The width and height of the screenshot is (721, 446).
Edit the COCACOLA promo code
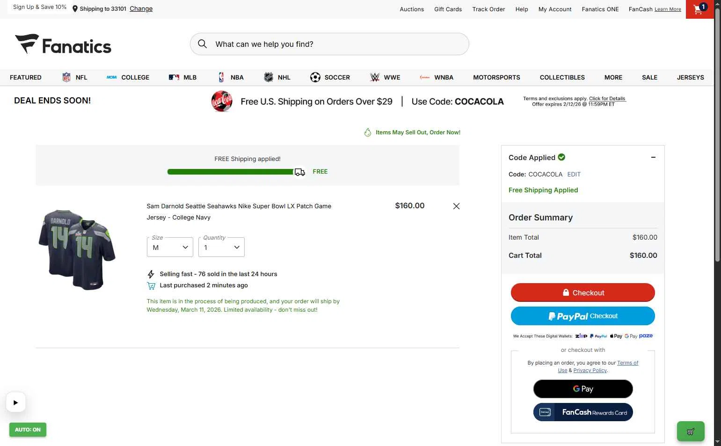574,174
